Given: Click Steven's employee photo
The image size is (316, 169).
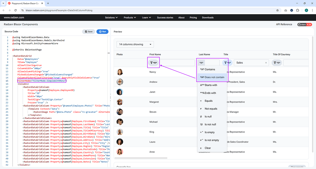Looking at the screenshot, I should tap(120, 112).
